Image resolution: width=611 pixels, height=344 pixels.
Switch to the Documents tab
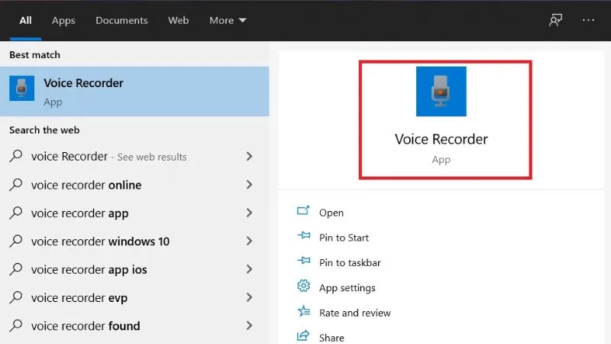pyautogui.click(x=121, y=21)
